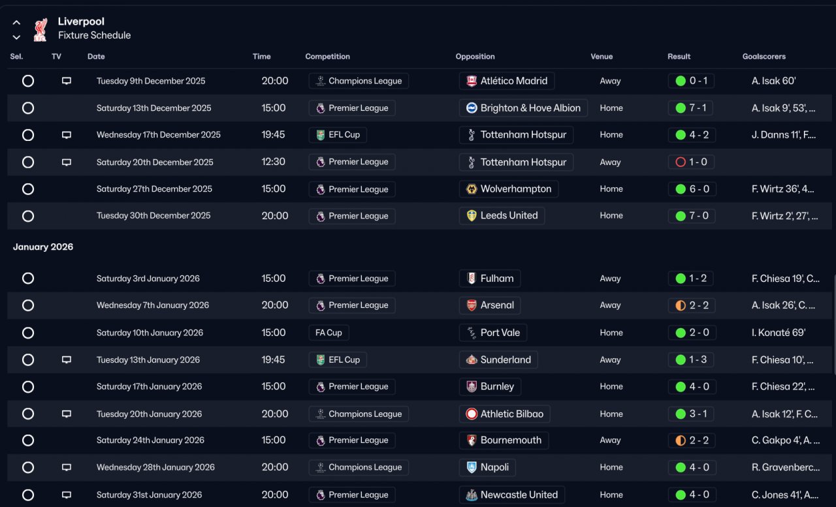This screenshot has height=507, width=836.
Task: Sort by the Competition column header
Action: pyautogui.click(x=327, y=57)
